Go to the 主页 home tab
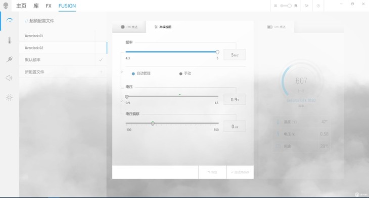The image size is (369, 198). click(21, 6)
